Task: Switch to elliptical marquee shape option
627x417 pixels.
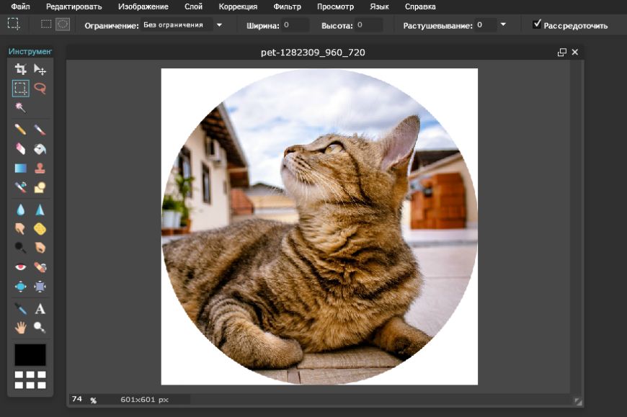Action: 63,24
